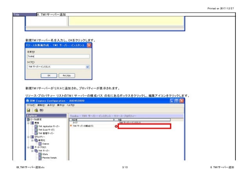Click the データ・アクセス folder icon
Screen dimensions: 250x176
click(32, 147)
